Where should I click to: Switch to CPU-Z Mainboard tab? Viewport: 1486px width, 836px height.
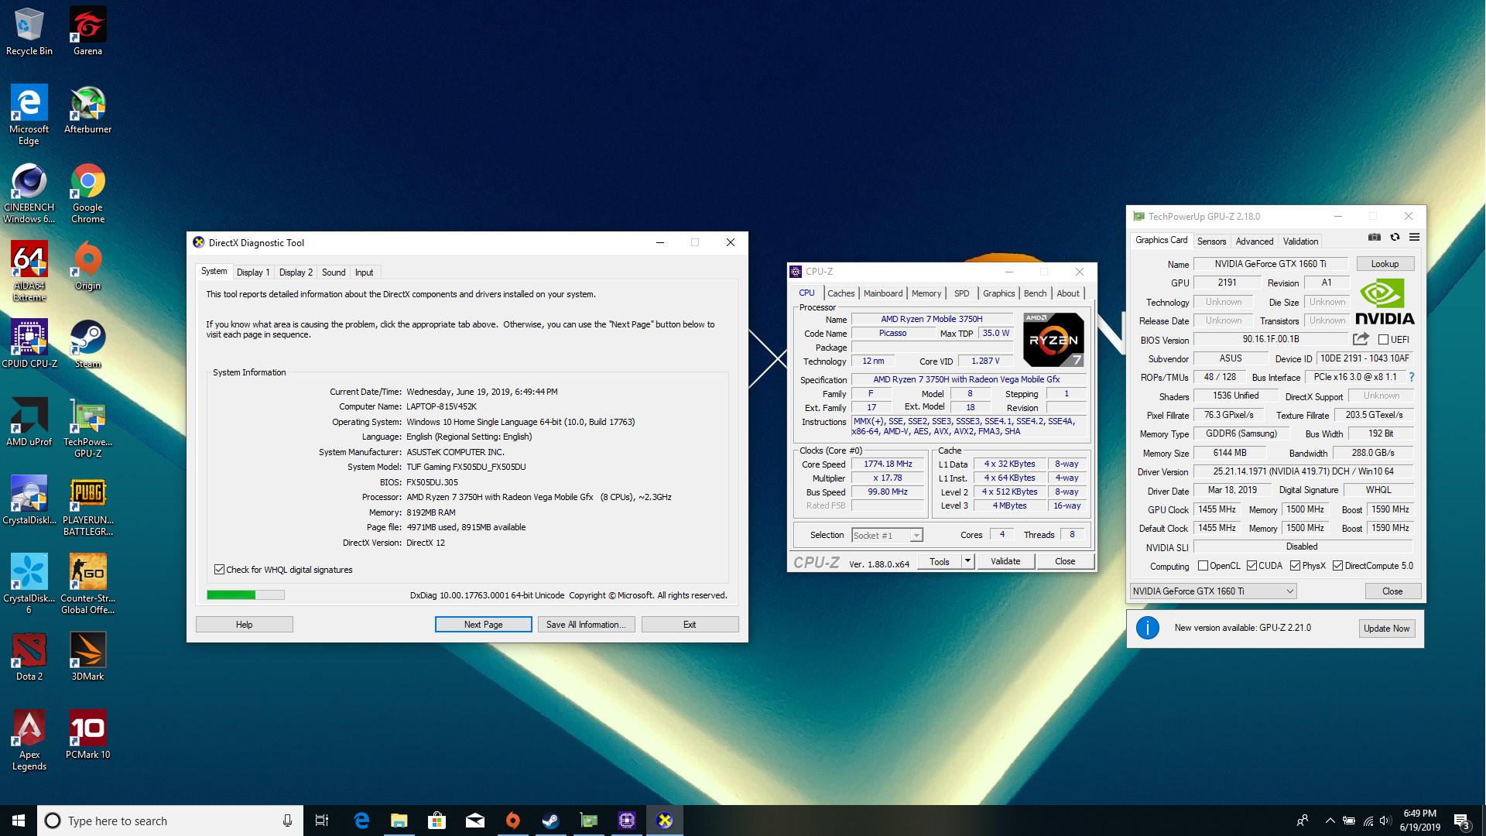click(883, 293)
